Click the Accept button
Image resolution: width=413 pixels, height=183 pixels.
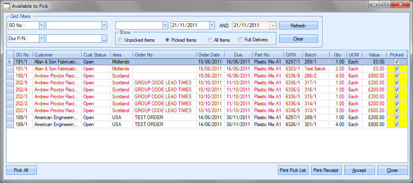point(359,170)
